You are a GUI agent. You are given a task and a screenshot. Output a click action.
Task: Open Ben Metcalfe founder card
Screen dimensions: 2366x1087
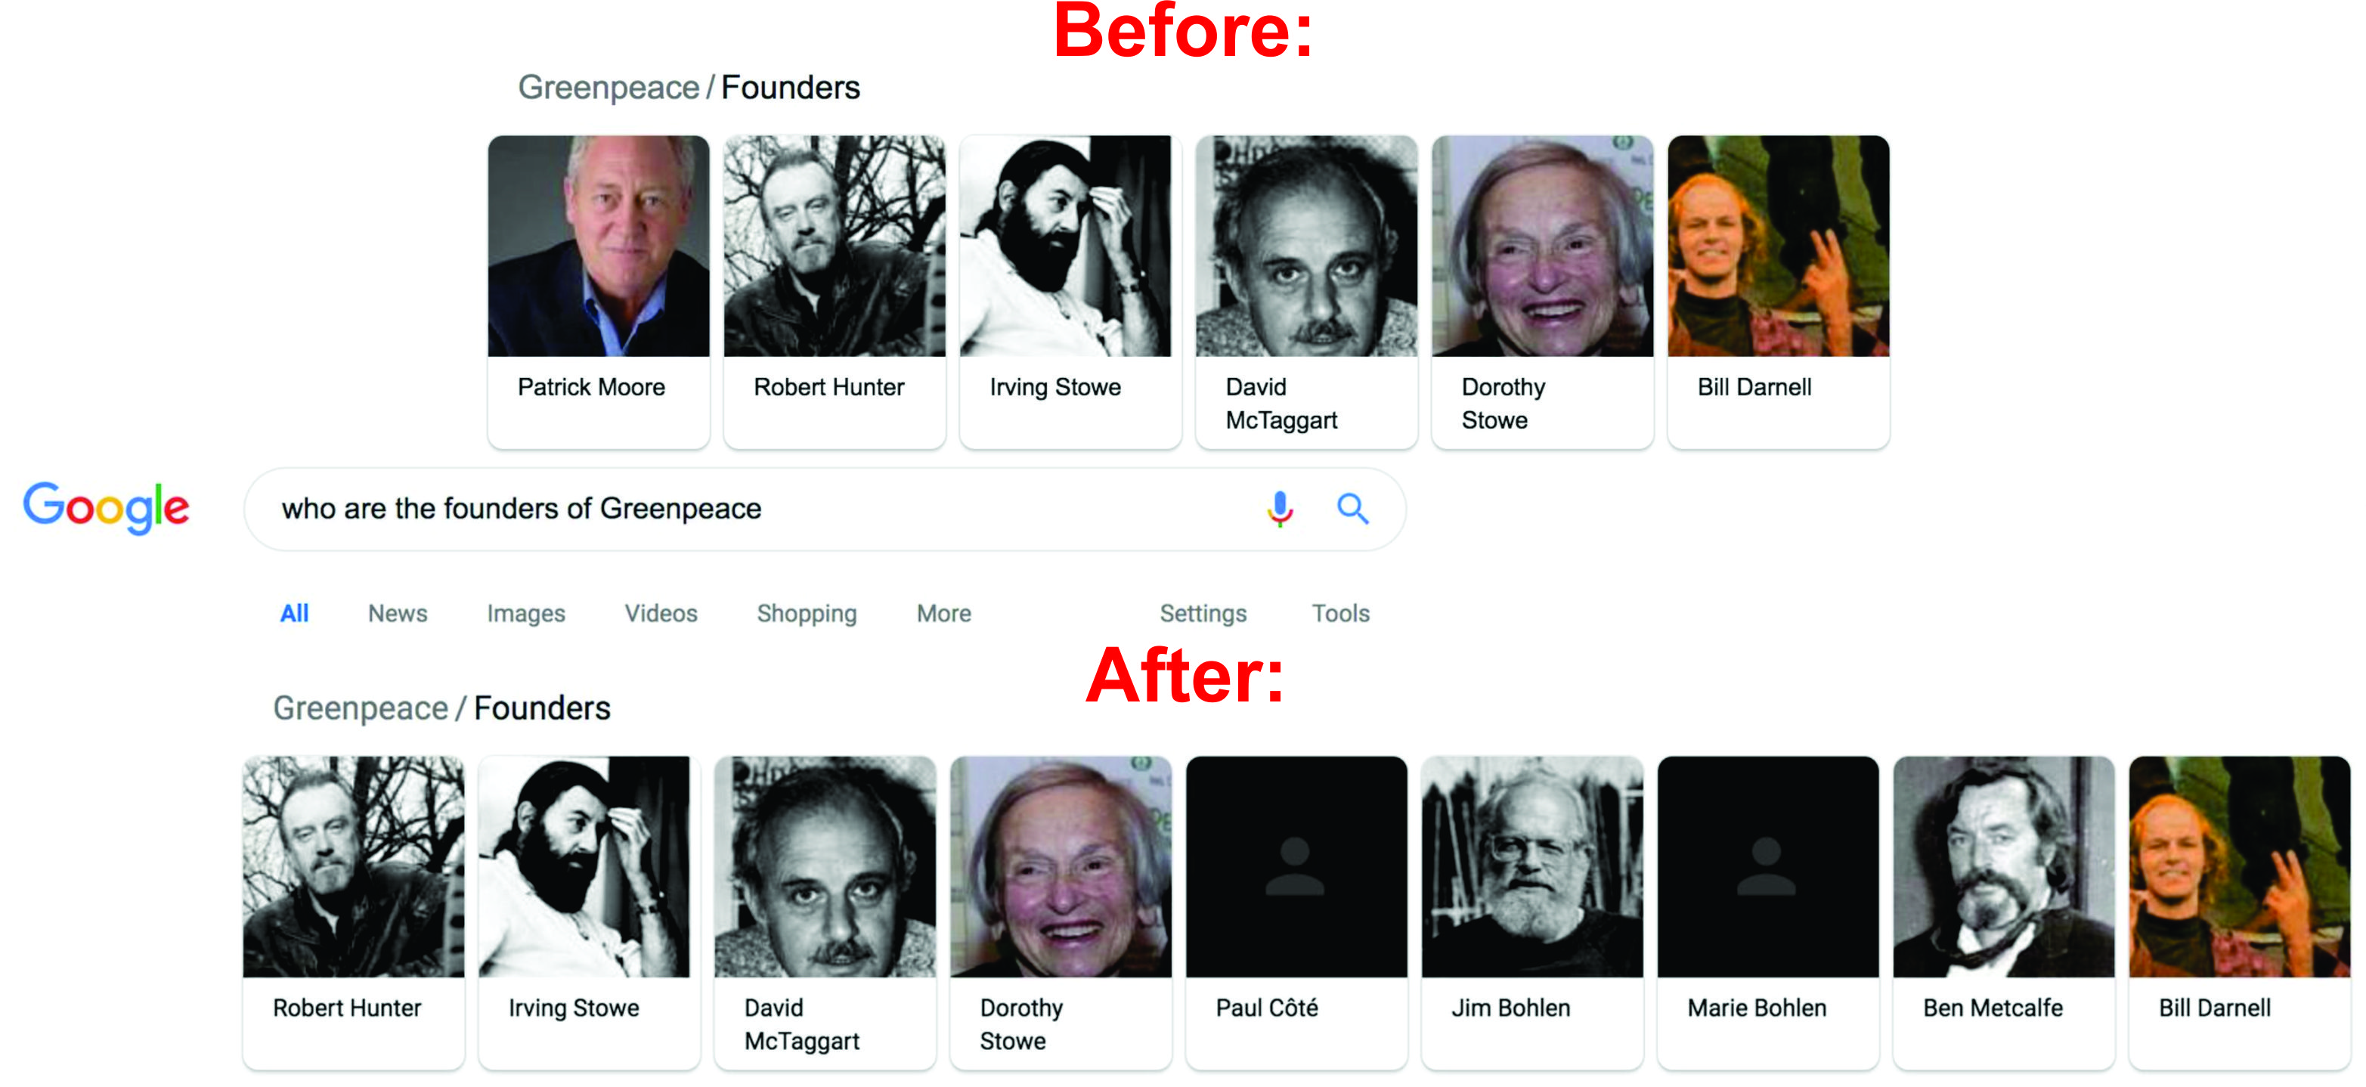2003,912
